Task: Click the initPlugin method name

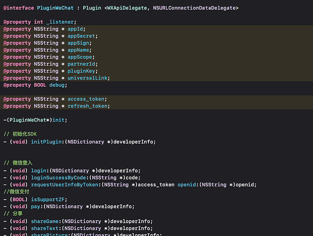Action: pos(47,141)
